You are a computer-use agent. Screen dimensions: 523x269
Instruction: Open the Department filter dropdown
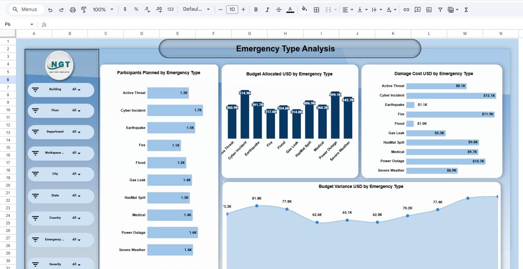[x=76, y=132]
